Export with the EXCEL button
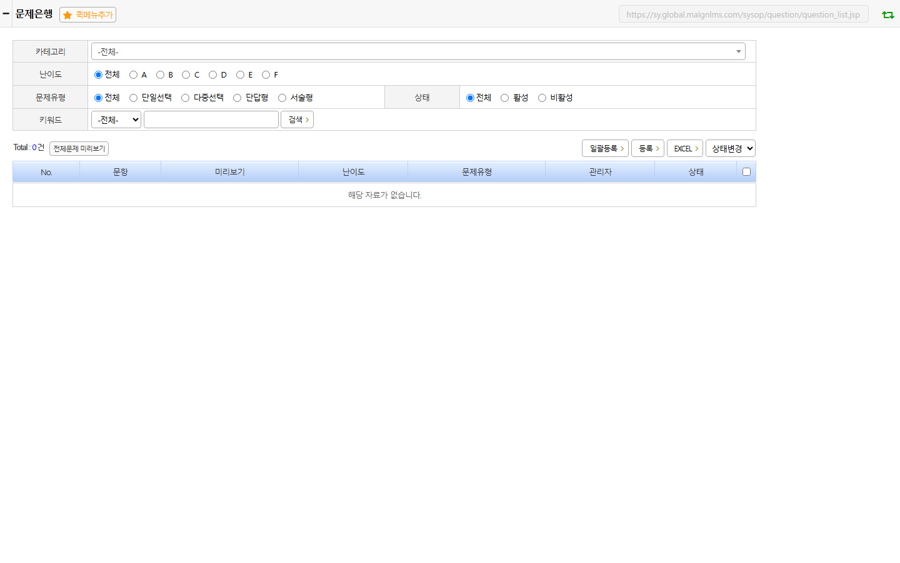Viewport: 900px width, 563px height. click(x=685, y=148)
